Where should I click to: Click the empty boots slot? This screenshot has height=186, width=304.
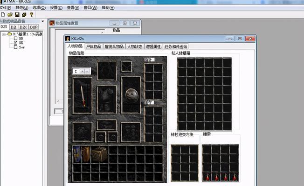tap(131, 132)
